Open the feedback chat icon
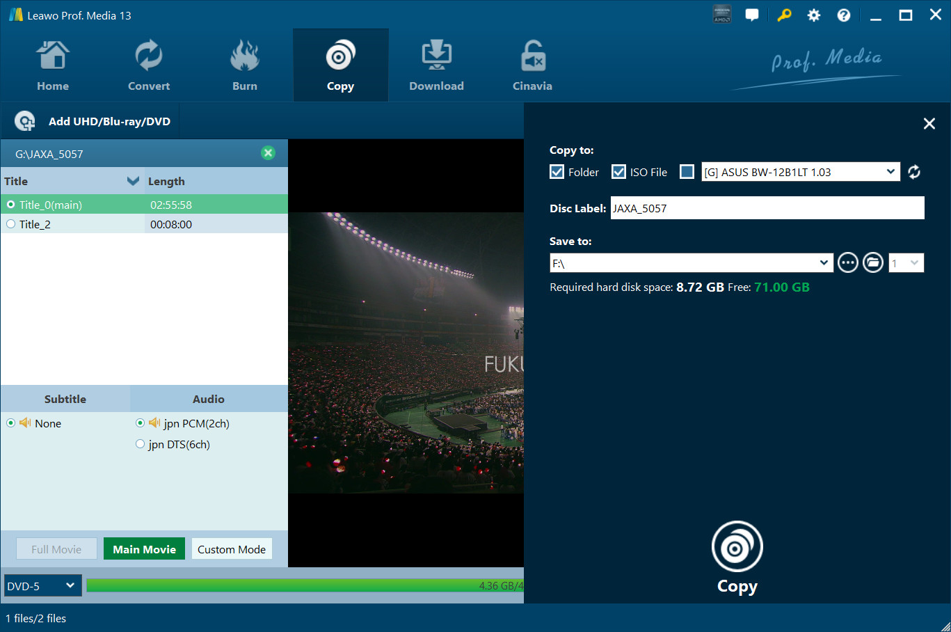Screen dimensions: 951x632 [x=752, y=15]
